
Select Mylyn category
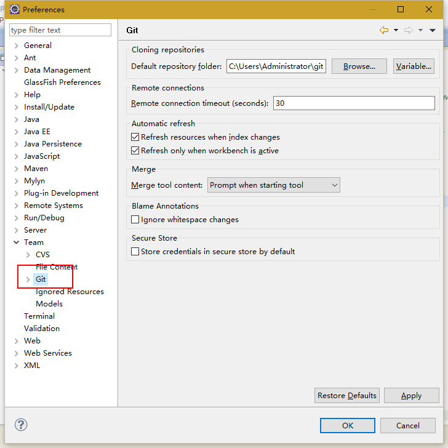coord(34,181)
